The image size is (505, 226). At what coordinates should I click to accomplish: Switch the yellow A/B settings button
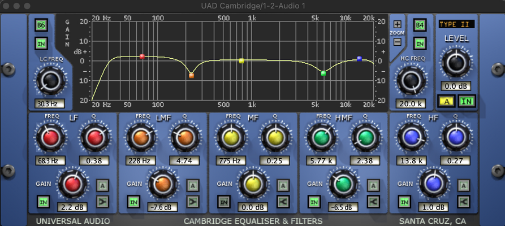pyautogui.click(x=446, y=101)
